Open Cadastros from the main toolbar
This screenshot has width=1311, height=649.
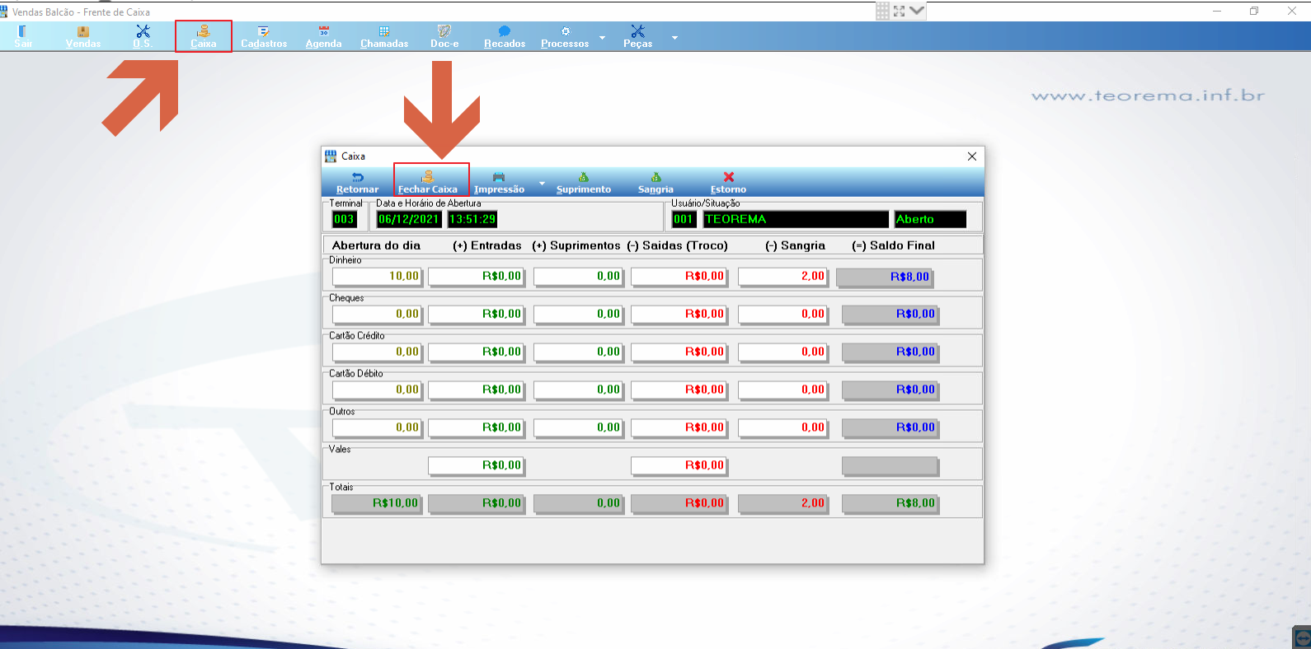point(264,36)
